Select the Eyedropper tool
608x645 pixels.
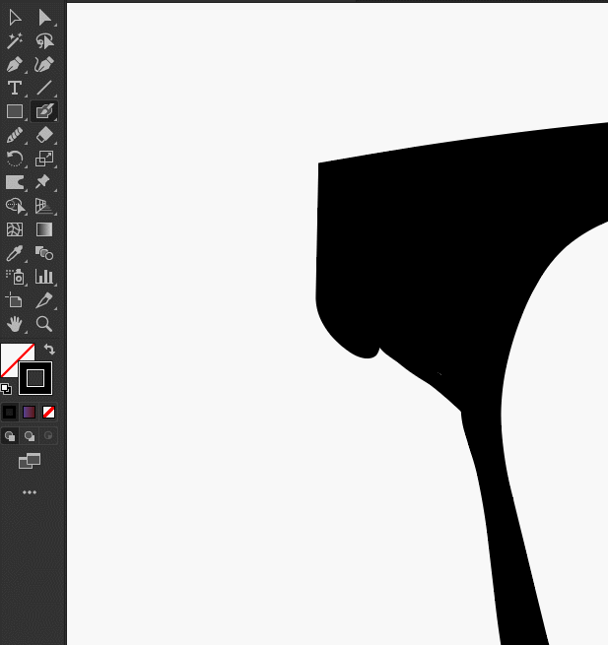pyautogui.click(x=15, y=253)
